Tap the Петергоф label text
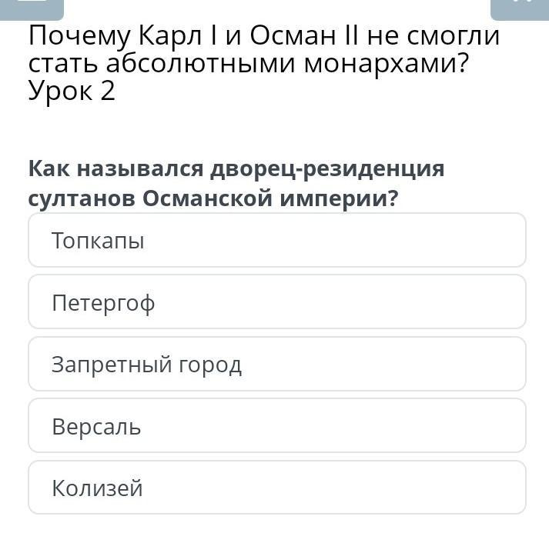The width and height of the screenshot is (549, 533). 103,303
